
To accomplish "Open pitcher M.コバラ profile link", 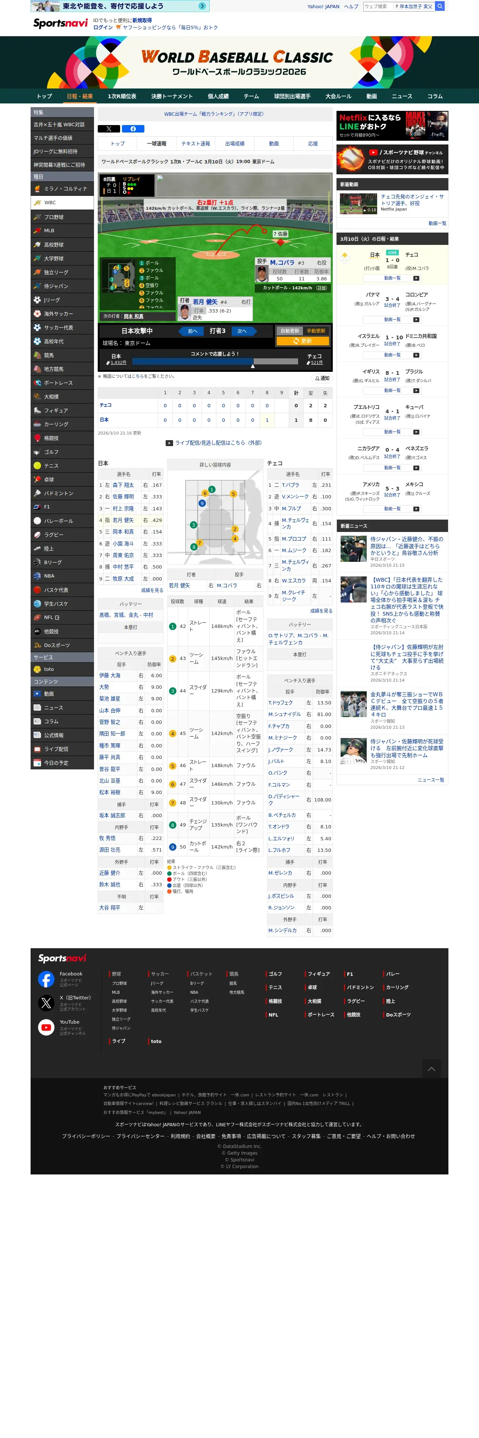I will [282, 262].
